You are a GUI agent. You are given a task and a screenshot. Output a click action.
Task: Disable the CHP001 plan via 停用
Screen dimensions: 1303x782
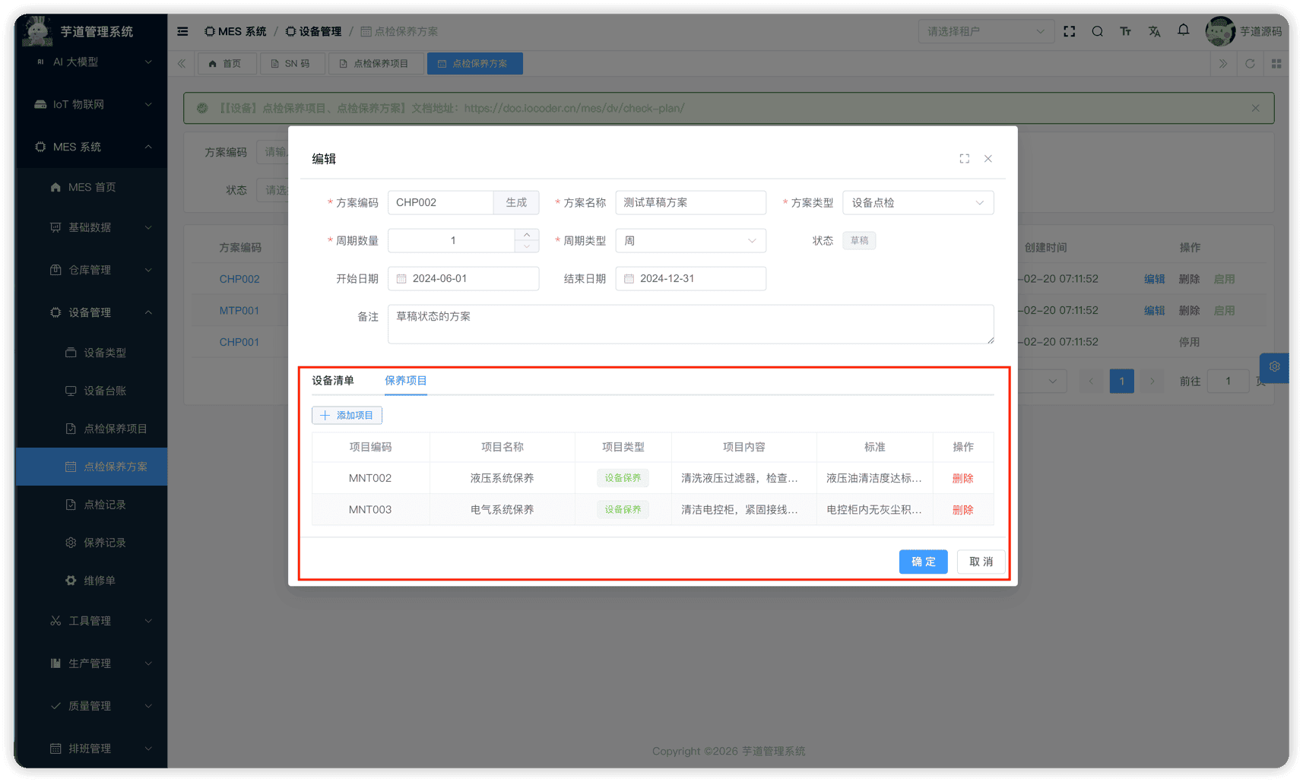1188,342
